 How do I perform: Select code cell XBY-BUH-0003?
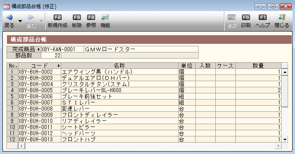click(40, 78)
